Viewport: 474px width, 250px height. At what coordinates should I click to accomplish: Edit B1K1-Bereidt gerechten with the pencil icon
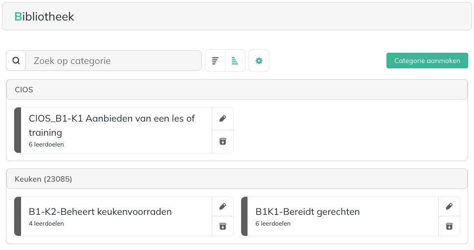pos(449,207)
